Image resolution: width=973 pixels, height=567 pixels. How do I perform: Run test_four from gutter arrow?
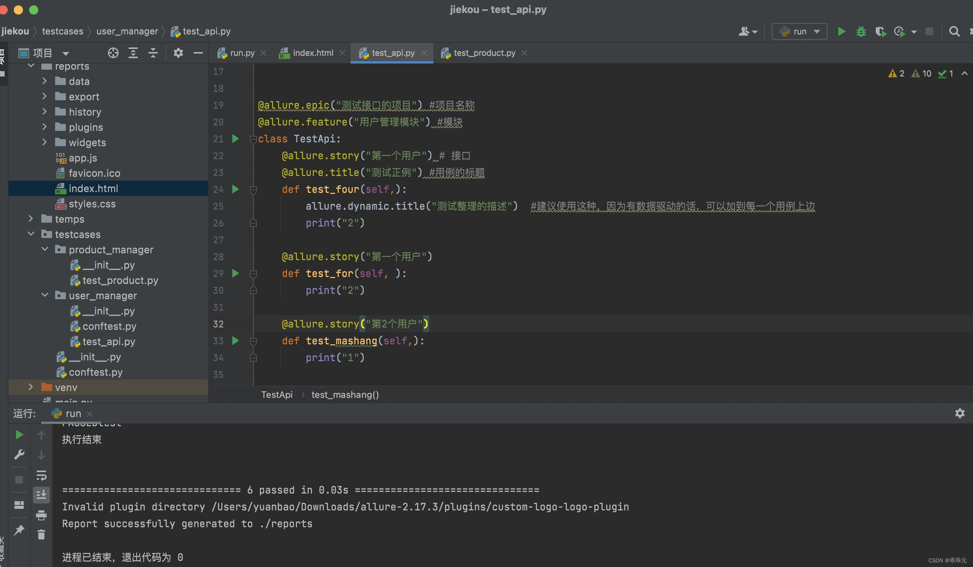click(235, 189)
